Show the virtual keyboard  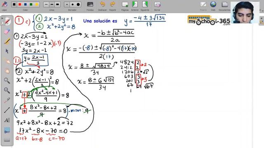coord(7,140)
